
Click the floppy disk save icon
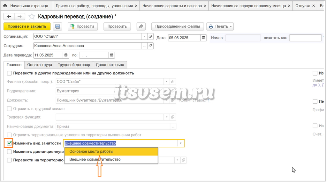(57, 26)
